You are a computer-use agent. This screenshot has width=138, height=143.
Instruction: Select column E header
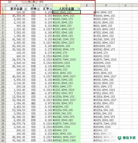(87, 5)
